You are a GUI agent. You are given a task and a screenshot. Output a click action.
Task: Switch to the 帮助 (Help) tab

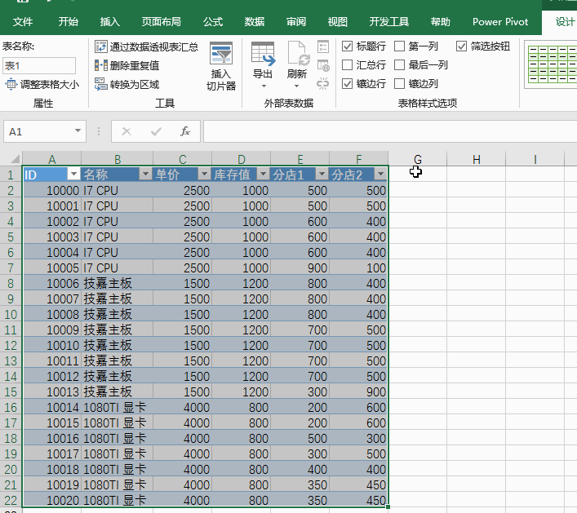441,22
